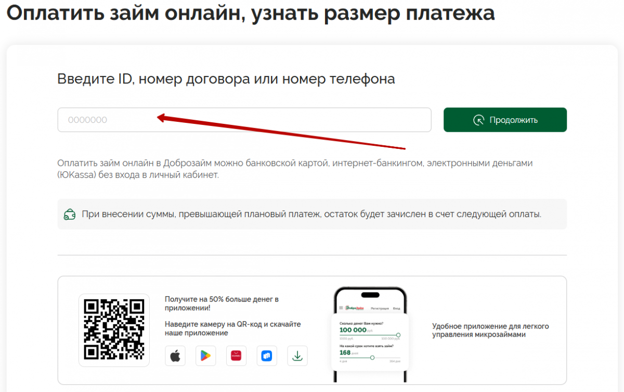624x392 pixels.
Task: Open the Google Play download icon
Action: [205, 356]
